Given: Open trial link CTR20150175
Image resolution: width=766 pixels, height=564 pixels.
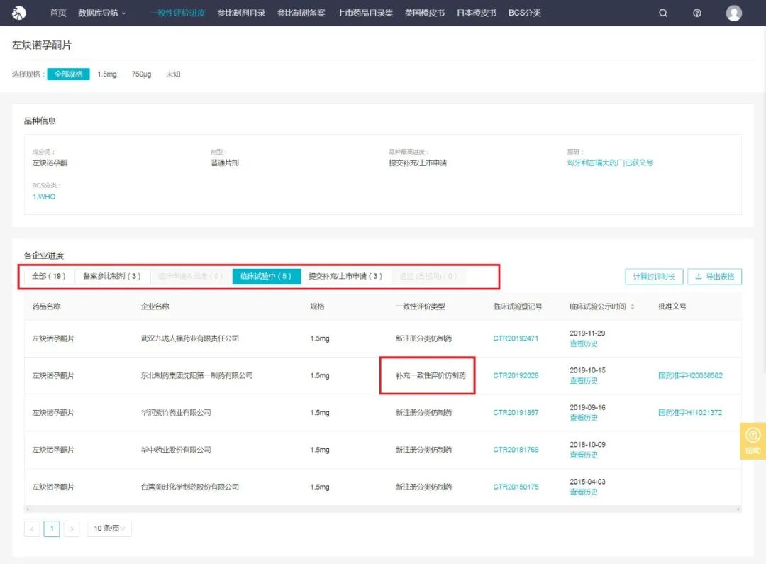Looking at the screenshot, I should 516,487.
